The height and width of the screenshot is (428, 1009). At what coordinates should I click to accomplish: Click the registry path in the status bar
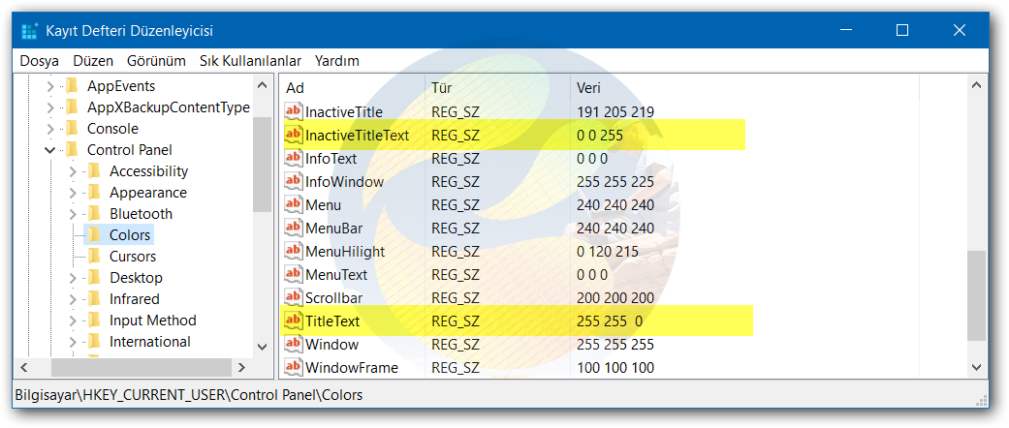coord(189,394)
